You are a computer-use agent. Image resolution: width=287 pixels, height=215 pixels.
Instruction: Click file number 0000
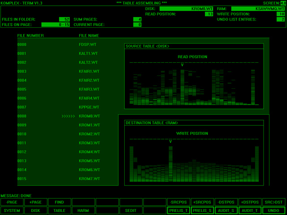pyautogui.click(x=22, y=45)
